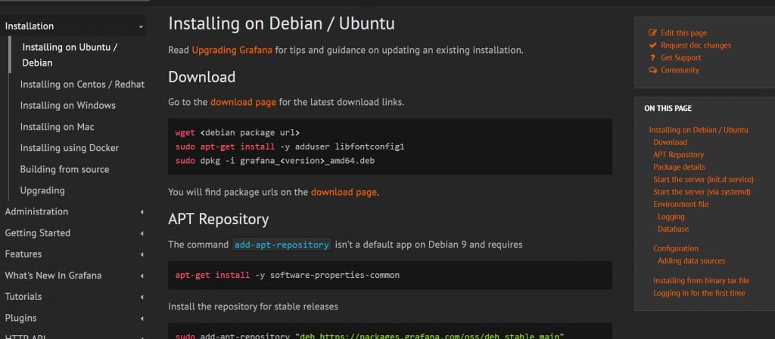Image resolution: width=775 pixels, height=339 pixels.
Task: Click the Request doc changes checkmark icon
Action: 653,45
